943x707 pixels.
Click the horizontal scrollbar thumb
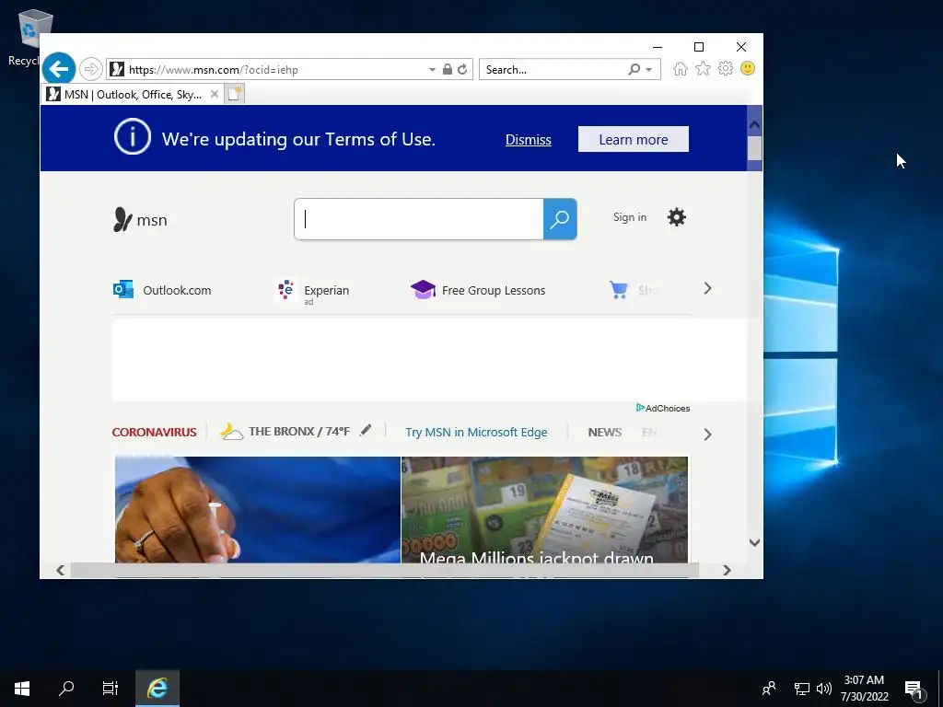[x=385, y=570]
